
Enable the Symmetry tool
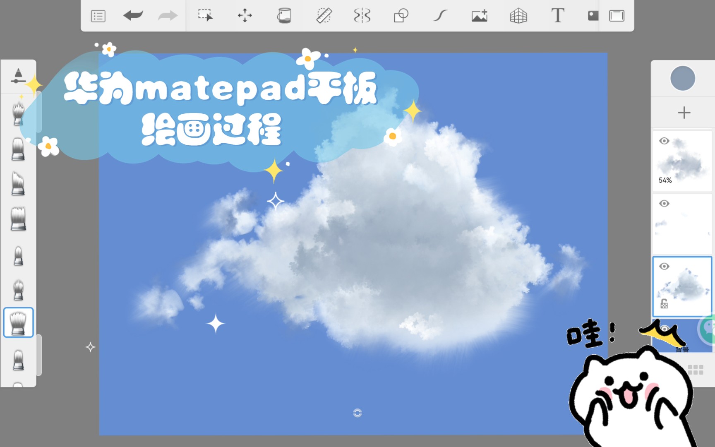tap(362, 16)
